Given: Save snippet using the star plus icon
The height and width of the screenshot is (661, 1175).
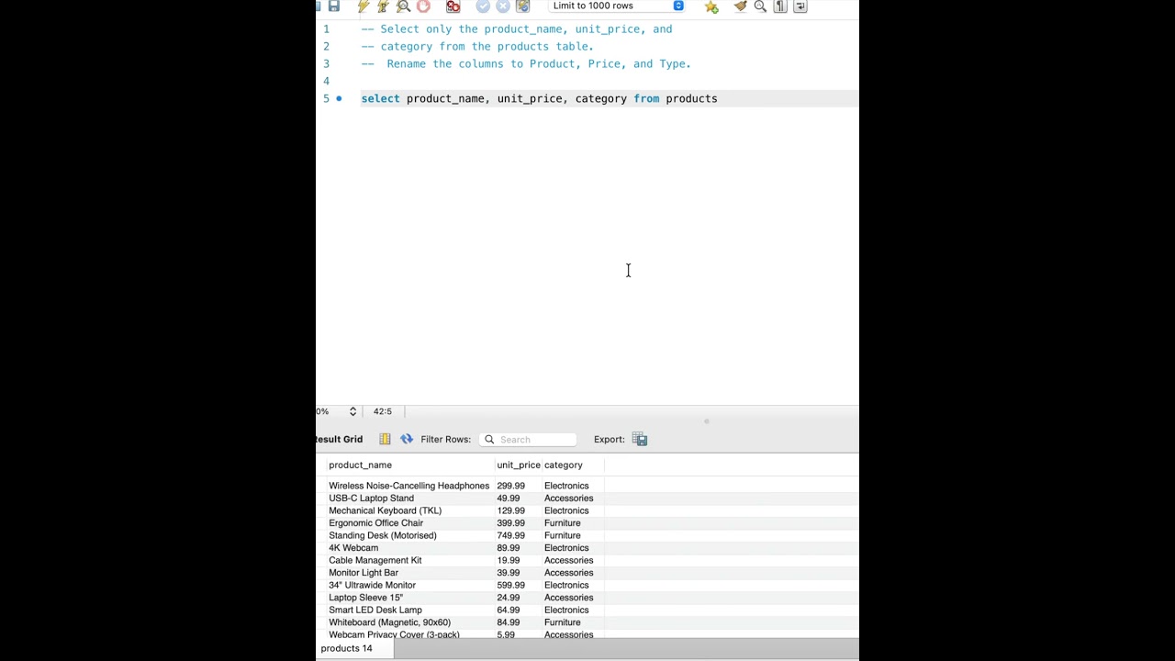Looking at the screenshot, I should 711,6.
